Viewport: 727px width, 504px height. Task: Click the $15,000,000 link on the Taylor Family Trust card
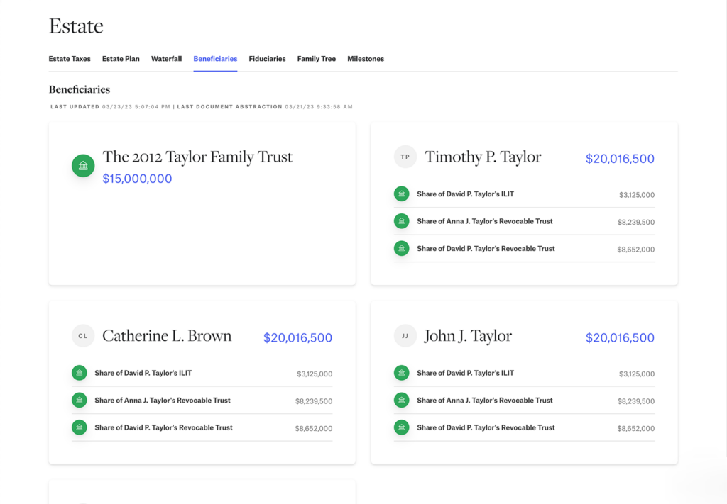click(136, 179)
